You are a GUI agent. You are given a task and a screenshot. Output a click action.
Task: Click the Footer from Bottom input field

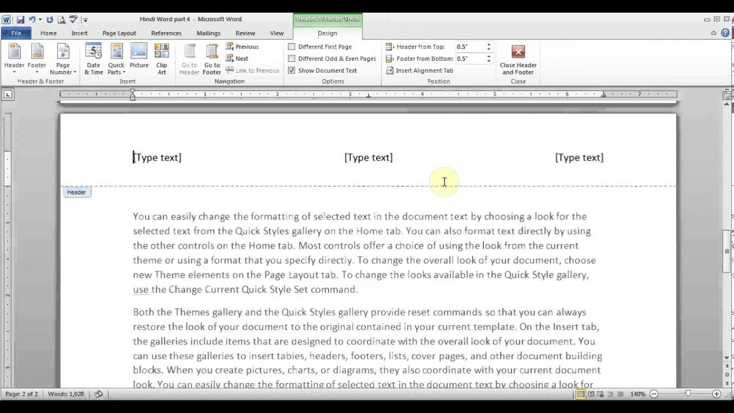tap(470, 59)
